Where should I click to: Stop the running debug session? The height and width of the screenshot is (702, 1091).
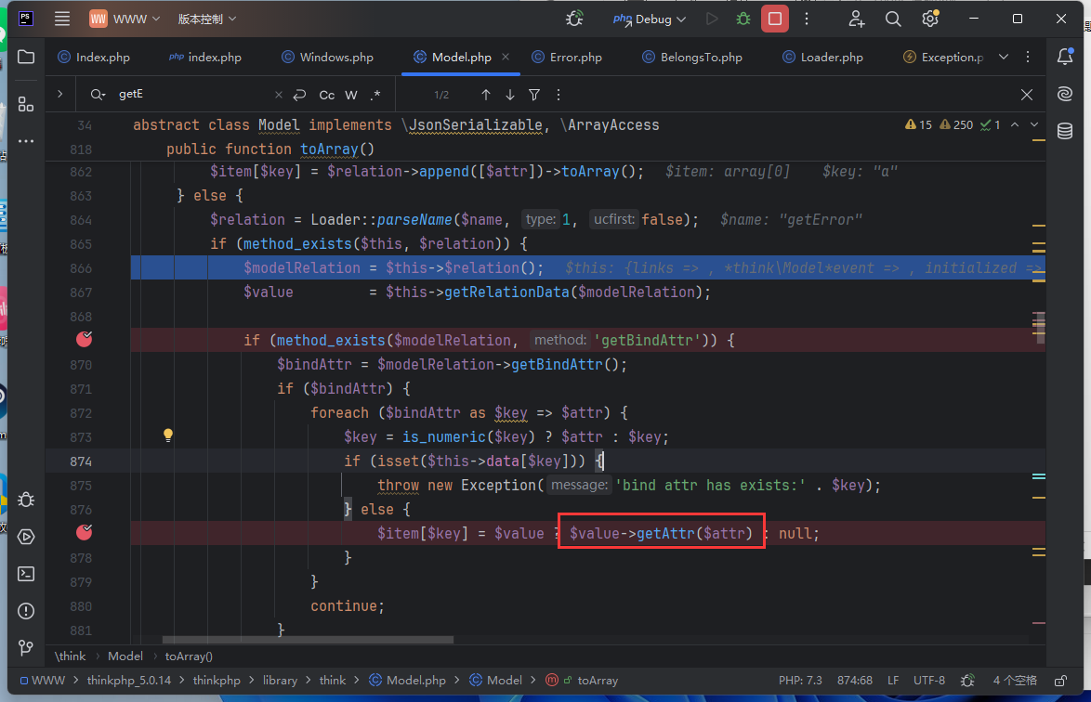tap(774, 19)
